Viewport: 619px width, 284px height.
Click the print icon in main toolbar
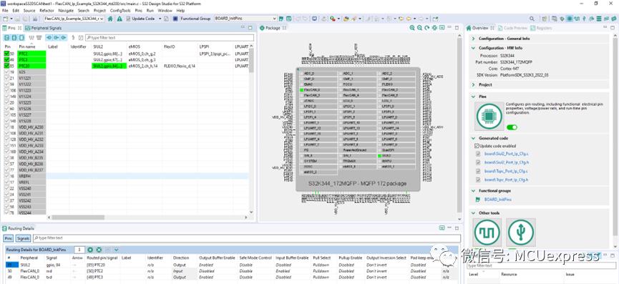(x=35, y=19)
